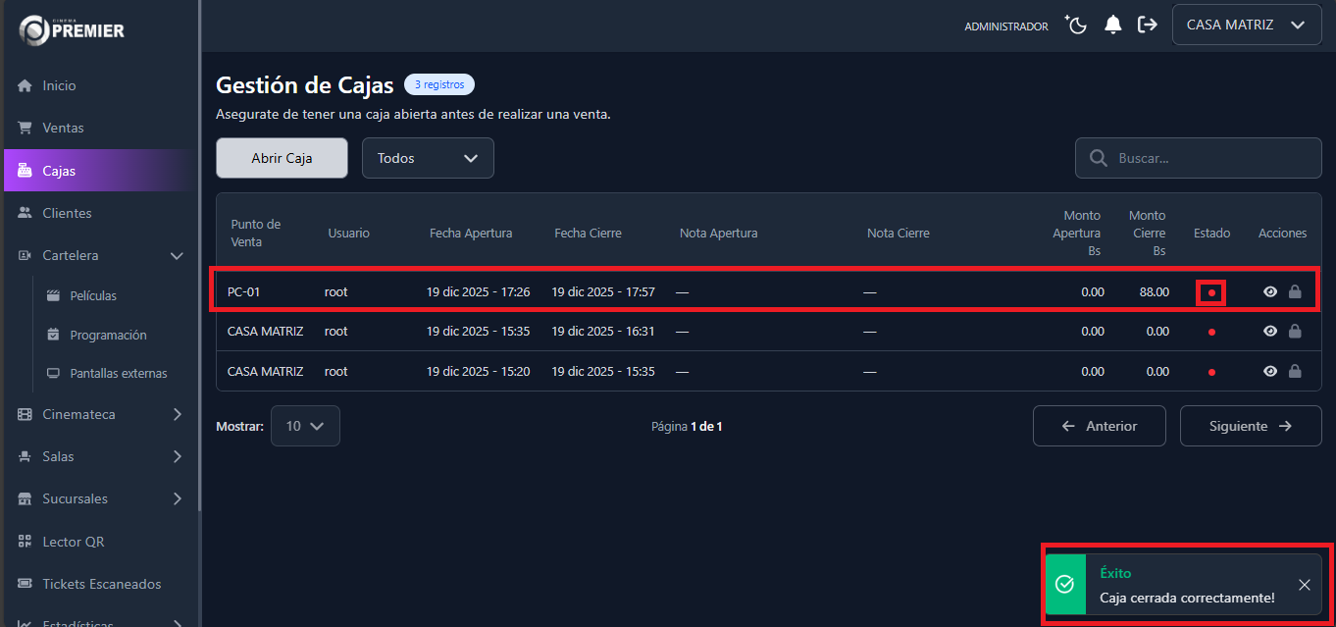Open the CASA MATRIZ branch dropdown

(x=1246, y=26)
